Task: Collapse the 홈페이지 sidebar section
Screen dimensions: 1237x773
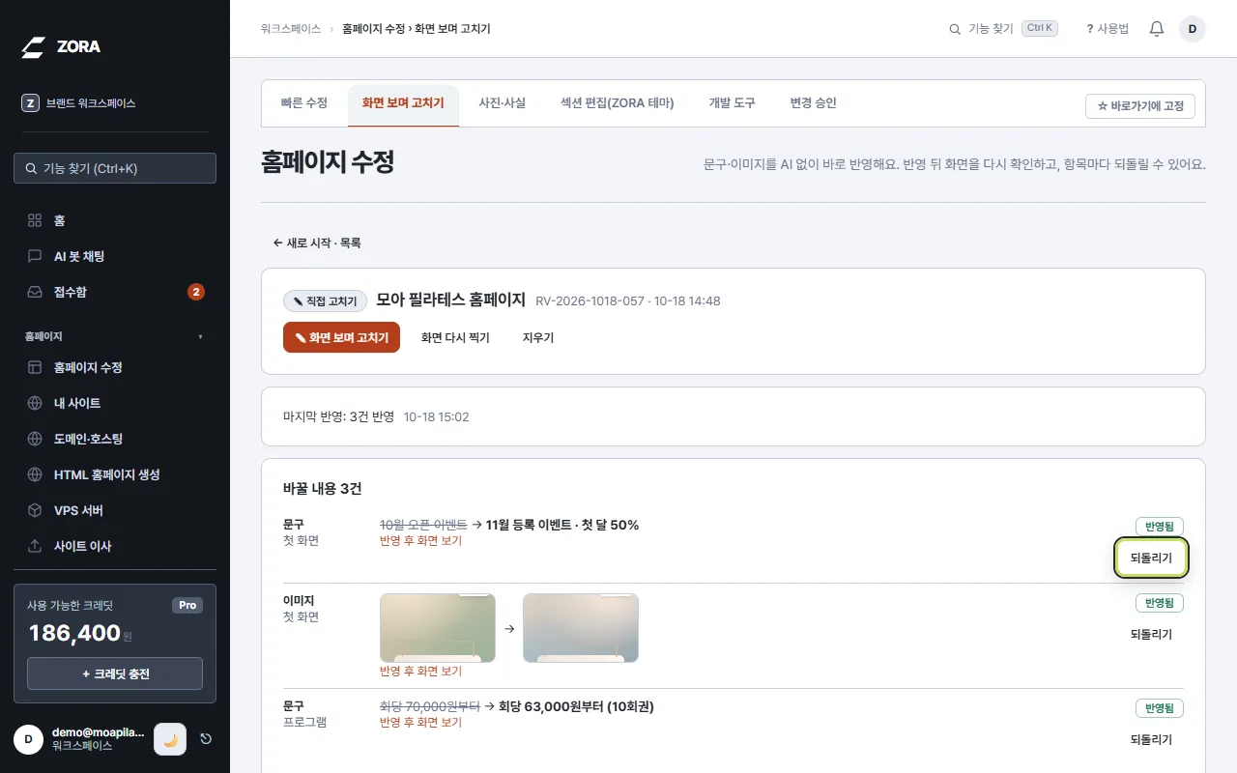Action: 115,336
